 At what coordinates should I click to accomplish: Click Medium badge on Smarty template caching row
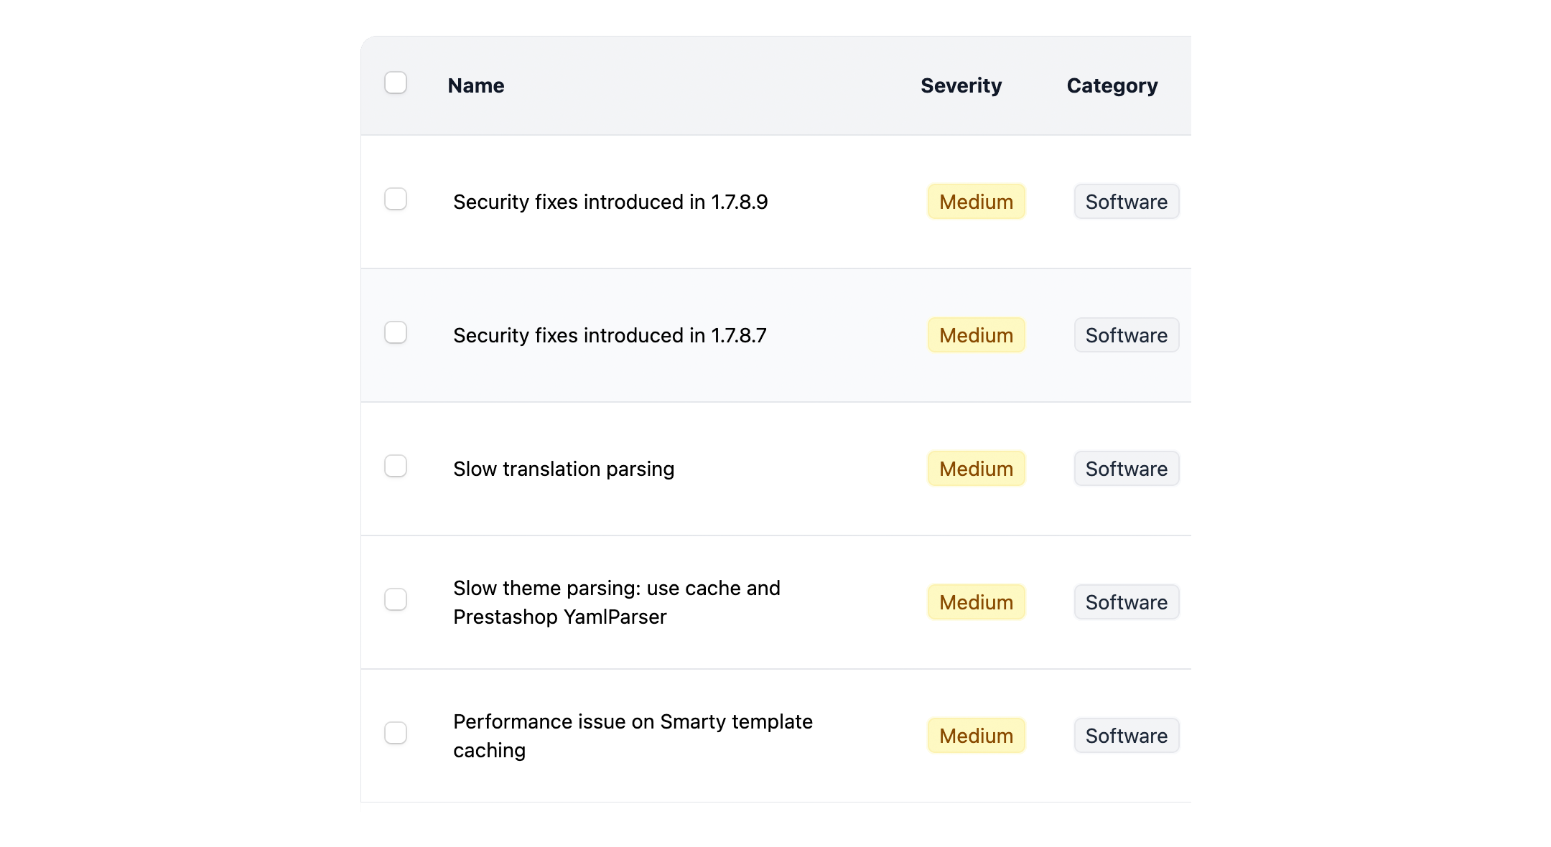pos(976,736)
